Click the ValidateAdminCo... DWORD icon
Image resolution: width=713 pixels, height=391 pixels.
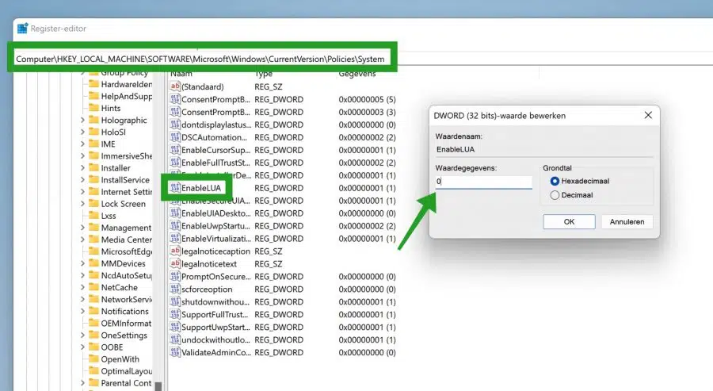(x=175, y=352)
